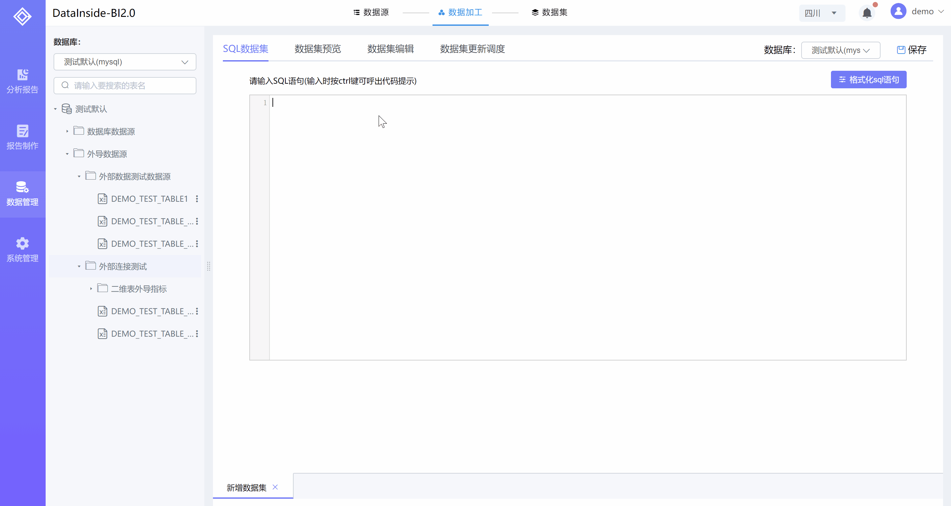
Task: Click inside the SQL editor area
Action: (x=587, y=227)
